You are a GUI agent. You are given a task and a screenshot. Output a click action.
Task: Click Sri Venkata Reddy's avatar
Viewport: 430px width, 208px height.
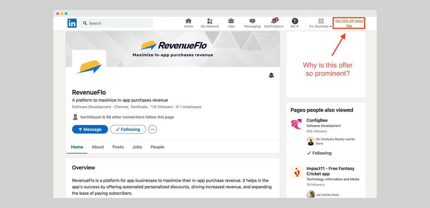[311, 141]
